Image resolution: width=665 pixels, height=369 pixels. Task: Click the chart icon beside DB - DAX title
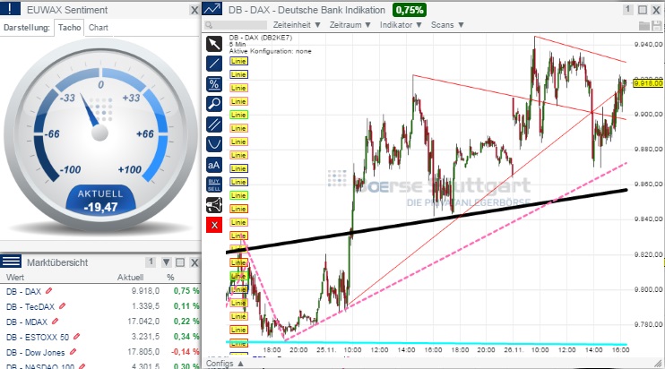[x=212, y=9]
